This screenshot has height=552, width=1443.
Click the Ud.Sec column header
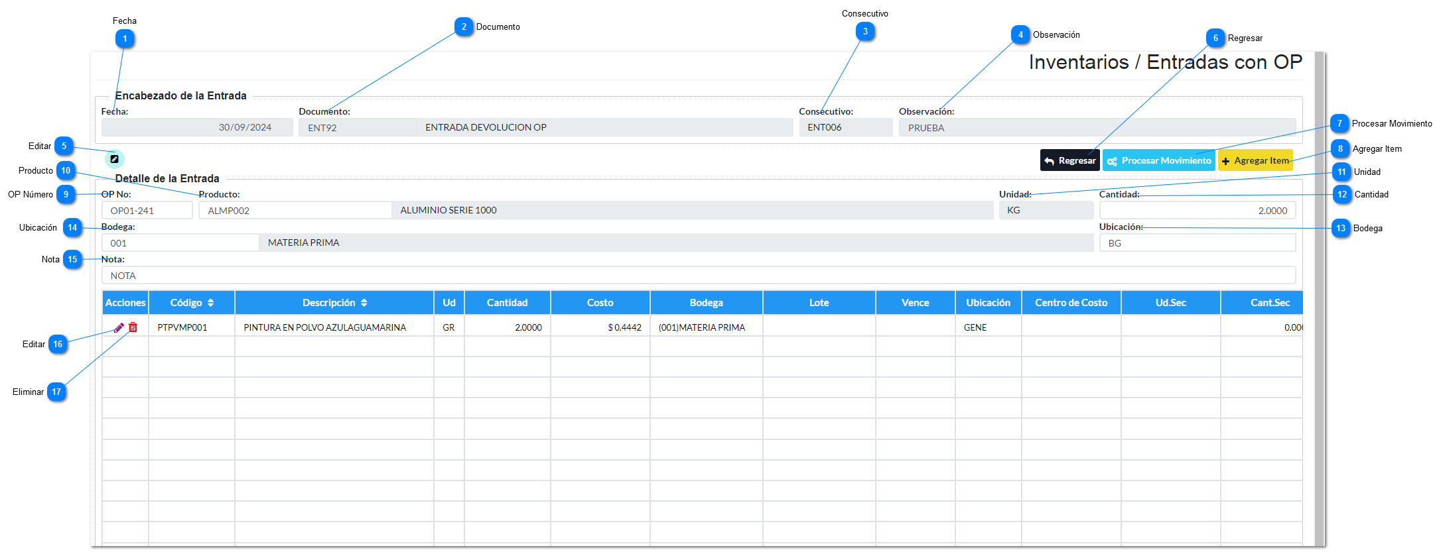pos(1171,303)
